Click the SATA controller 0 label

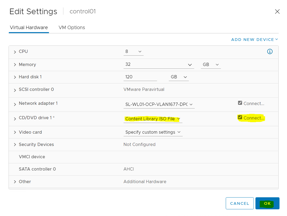[37, 169]
